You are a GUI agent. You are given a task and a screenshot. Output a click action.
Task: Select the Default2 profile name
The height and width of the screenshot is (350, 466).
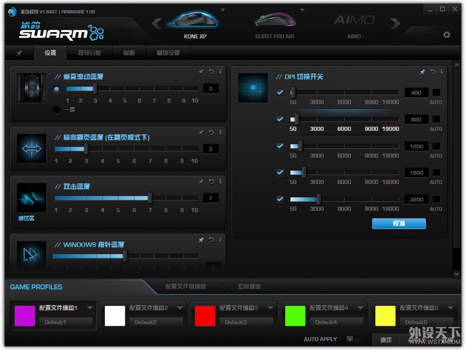(x=156, y=322)
